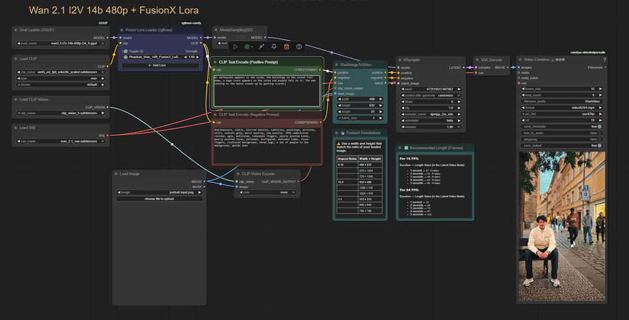Collapse the WanImageToVideo node dot
The width and height of the screenshot is (629, 320).
coord(337,65)
